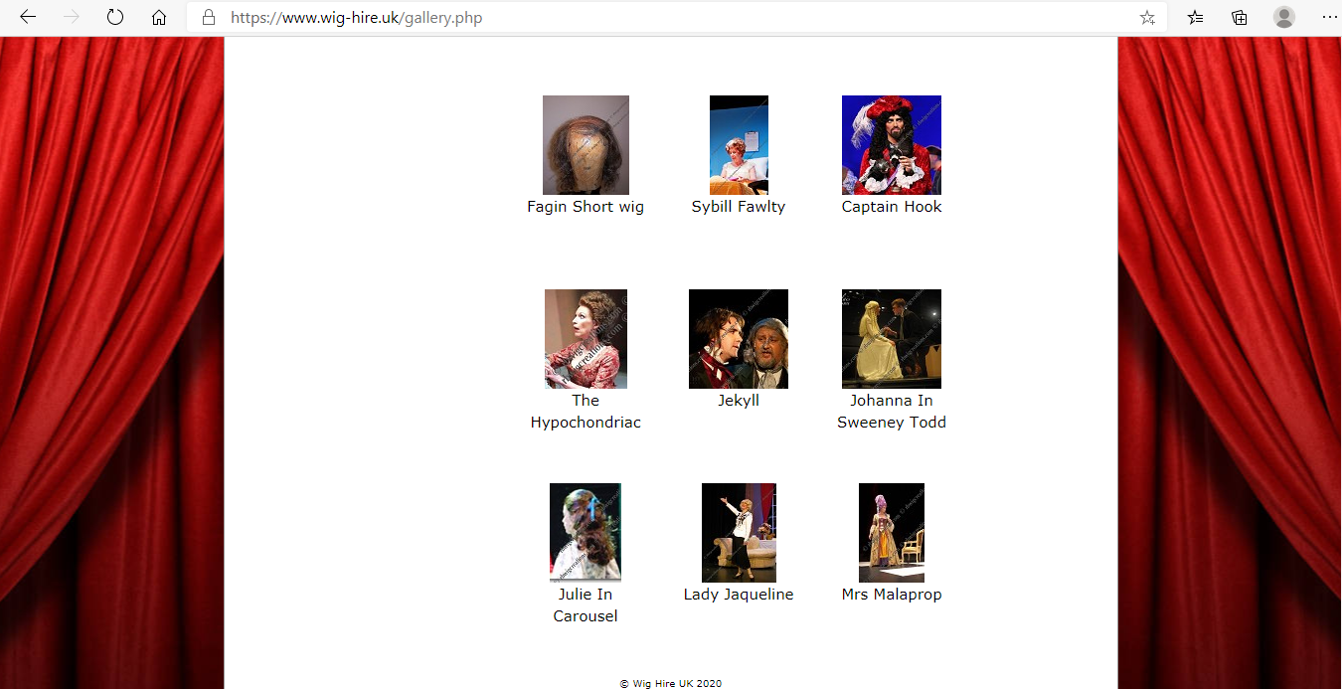
Task: Open the Jekyll photo
Action: click(x=739, y=339)
